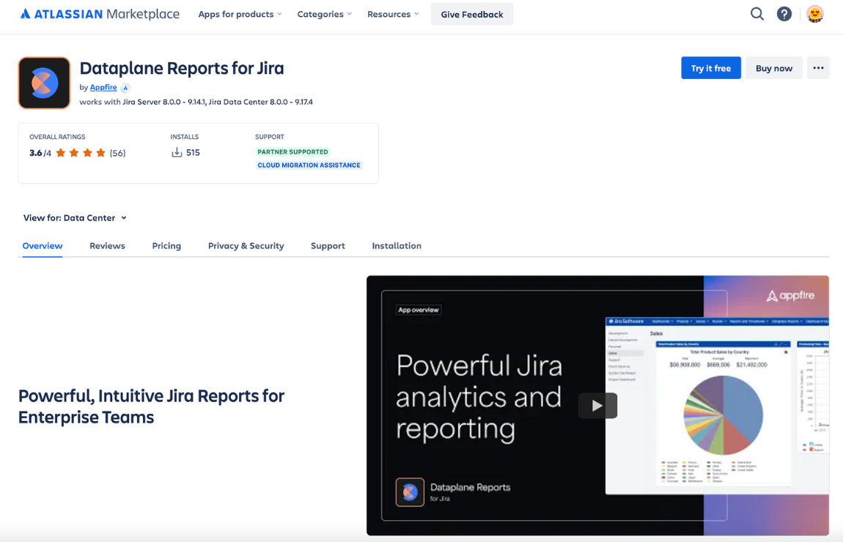Click the Buy now button
Image resolution: width=843 pixels, height=542 pixels.
(773, 67)
